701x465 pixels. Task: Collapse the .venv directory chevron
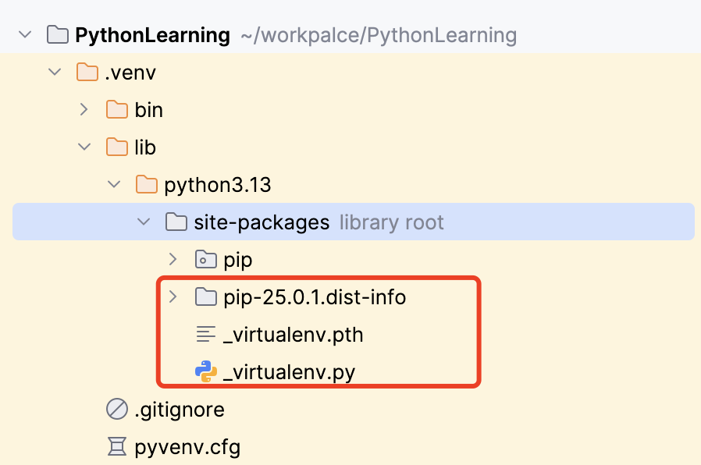[x=55, y=72]
